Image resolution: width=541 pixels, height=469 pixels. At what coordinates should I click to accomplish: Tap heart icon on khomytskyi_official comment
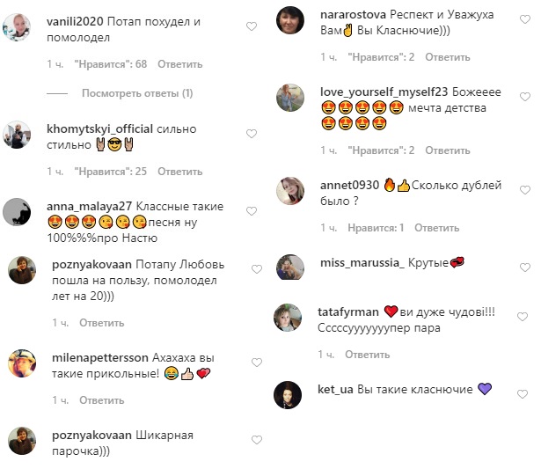252,134
